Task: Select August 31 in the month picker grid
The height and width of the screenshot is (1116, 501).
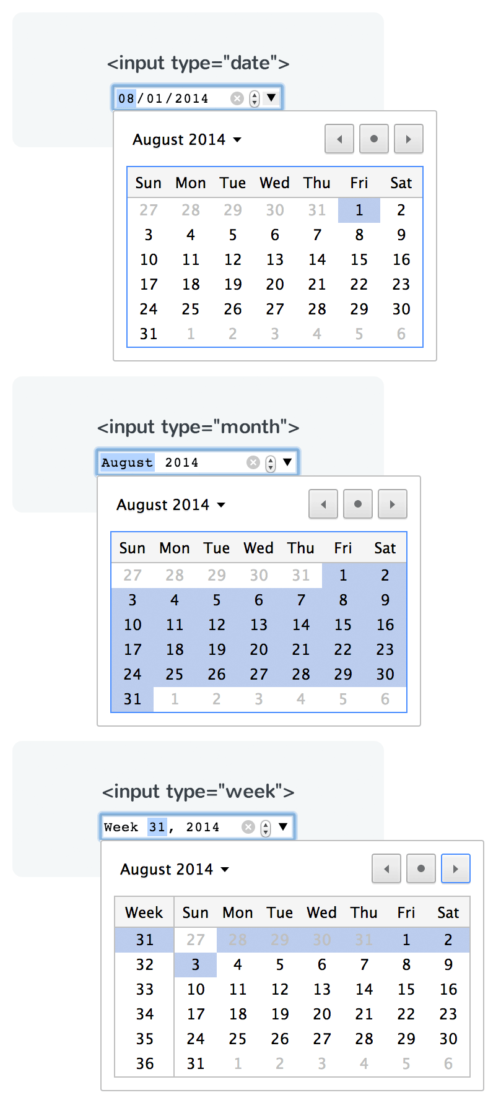Action: point(133,699)
